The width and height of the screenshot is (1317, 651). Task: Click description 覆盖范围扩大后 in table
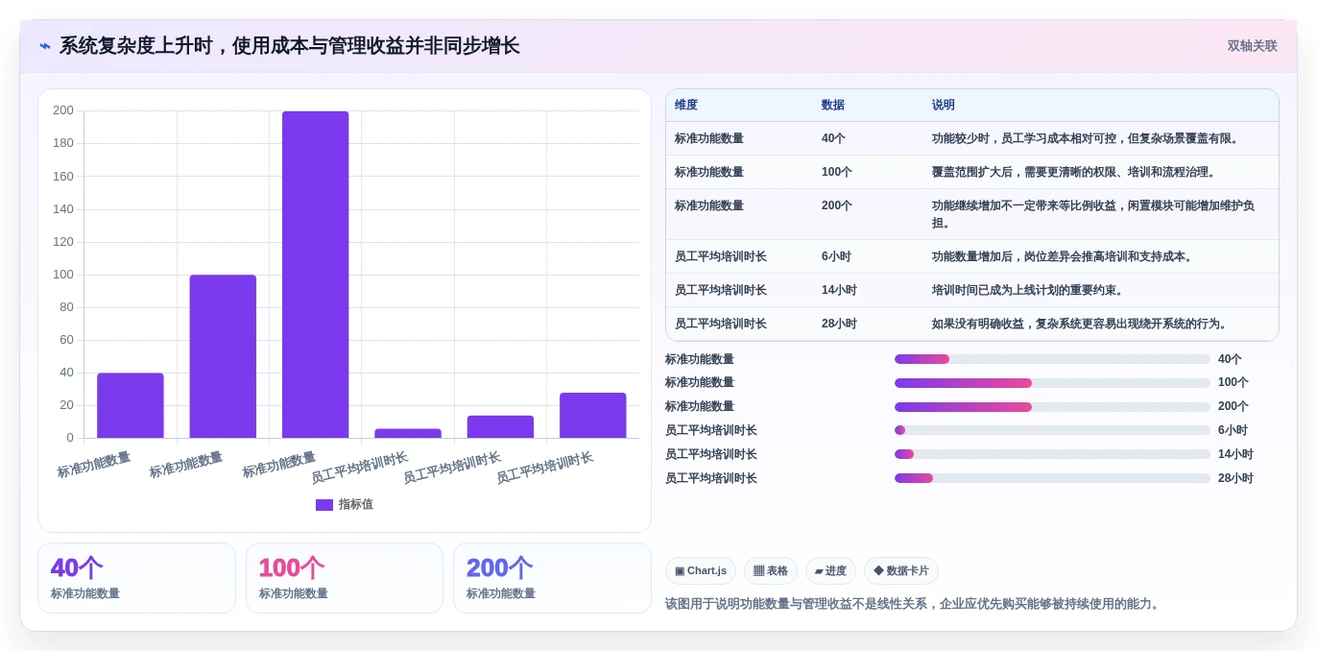pyautogui.click(x=1075, y=172)
